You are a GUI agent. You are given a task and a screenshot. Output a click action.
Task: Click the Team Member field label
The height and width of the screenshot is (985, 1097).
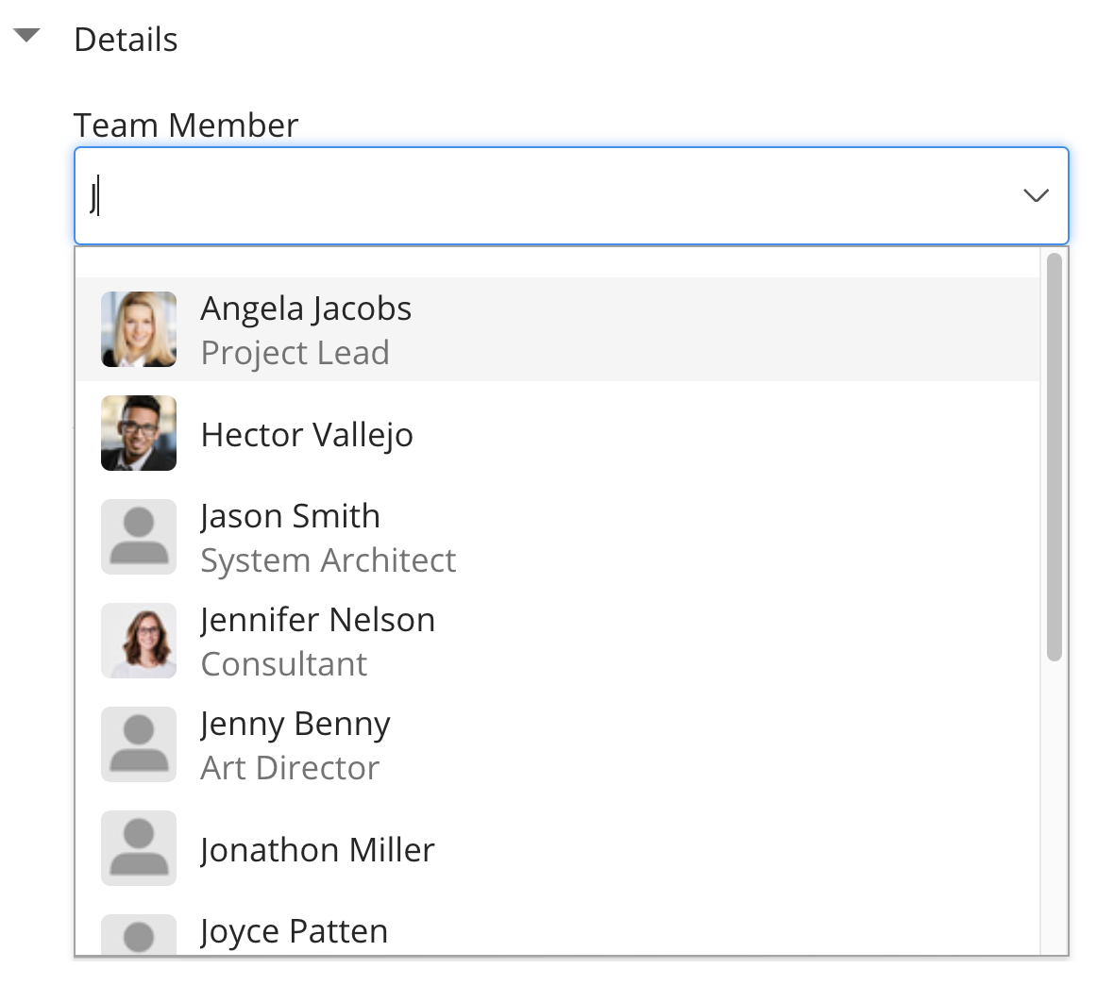click(x=186, y=125)
